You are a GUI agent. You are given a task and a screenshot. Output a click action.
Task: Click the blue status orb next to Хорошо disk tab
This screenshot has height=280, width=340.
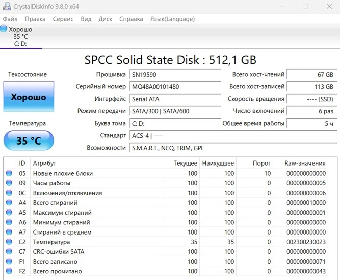[x=4, y=29]
